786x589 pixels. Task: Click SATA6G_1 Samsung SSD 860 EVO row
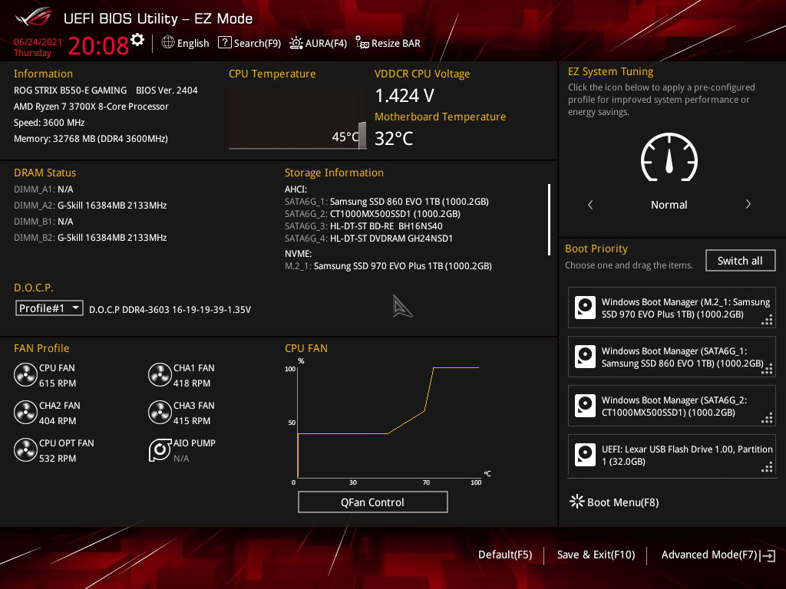click(387, 202)
